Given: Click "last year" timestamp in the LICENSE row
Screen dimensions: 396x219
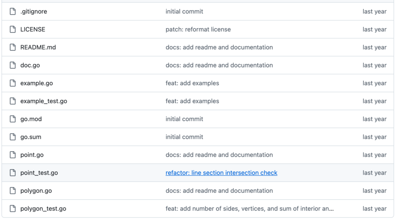Looking at the screenshot, I should 374,29.
